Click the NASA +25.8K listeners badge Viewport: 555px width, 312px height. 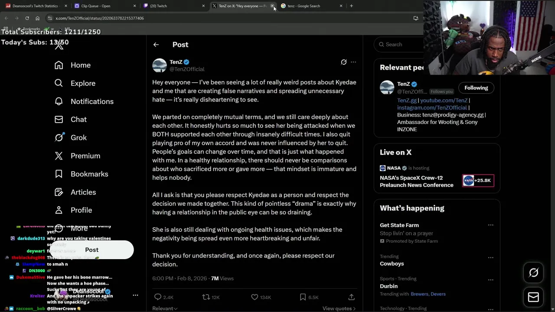[478, 181]
